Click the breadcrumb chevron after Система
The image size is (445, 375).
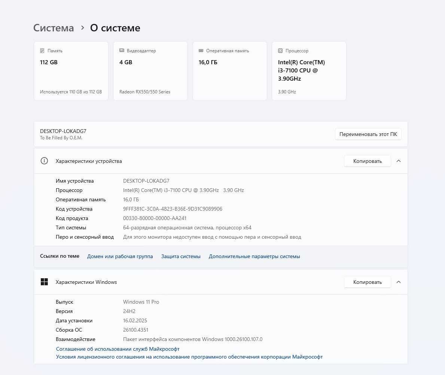82,28
